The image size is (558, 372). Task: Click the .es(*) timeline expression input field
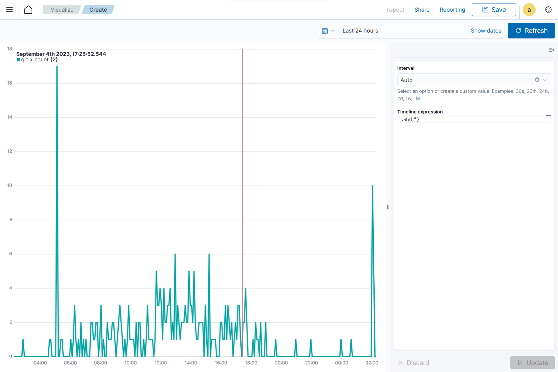point(473,119)
